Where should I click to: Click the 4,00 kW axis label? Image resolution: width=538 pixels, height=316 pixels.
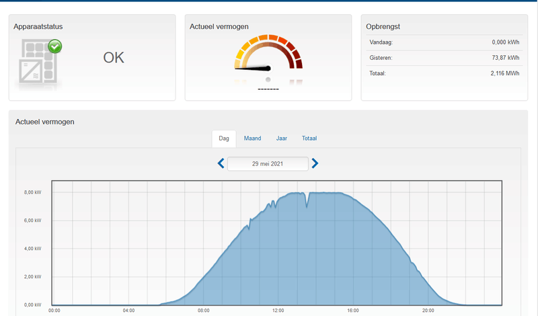click(x=32, y=248)
